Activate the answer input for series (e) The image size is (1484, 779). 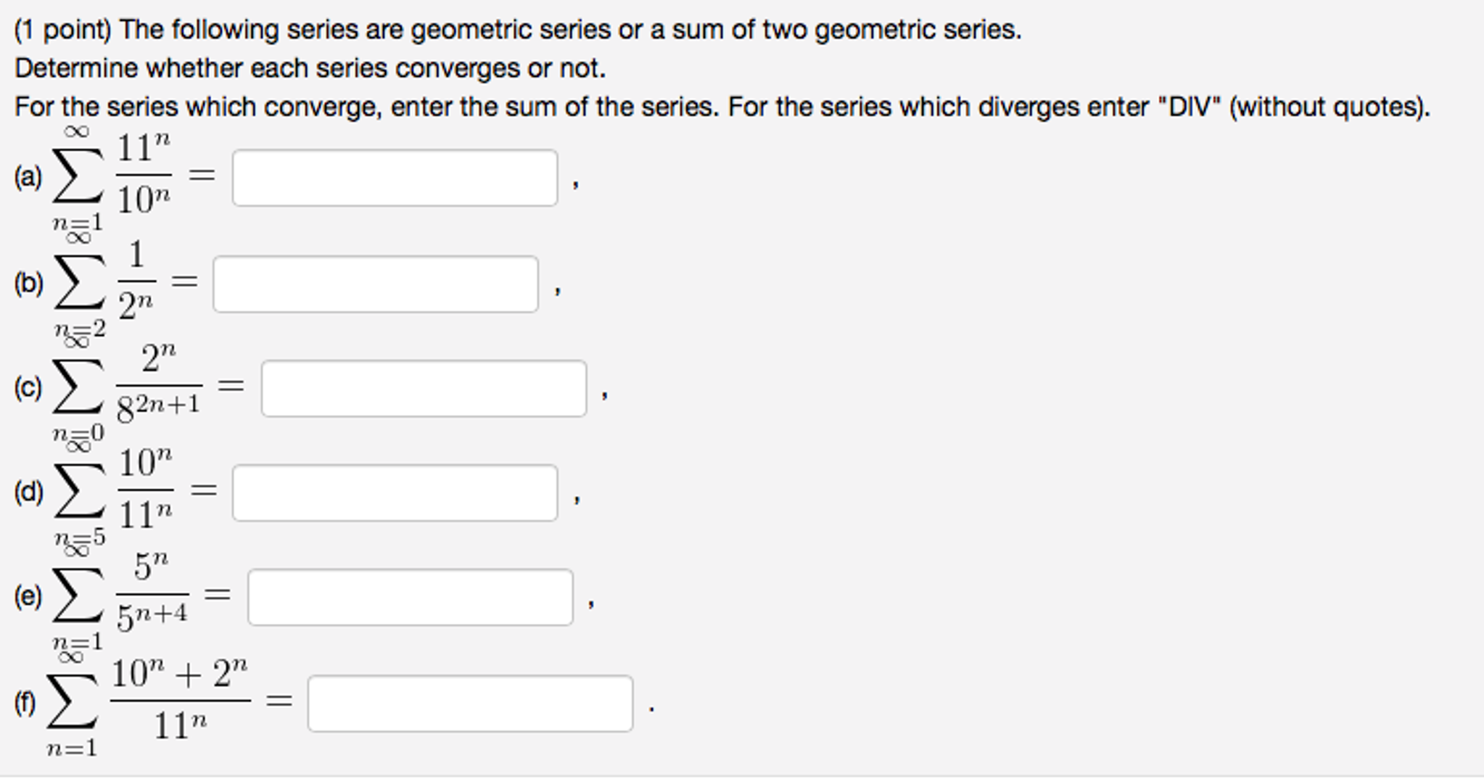pos(410,597)
